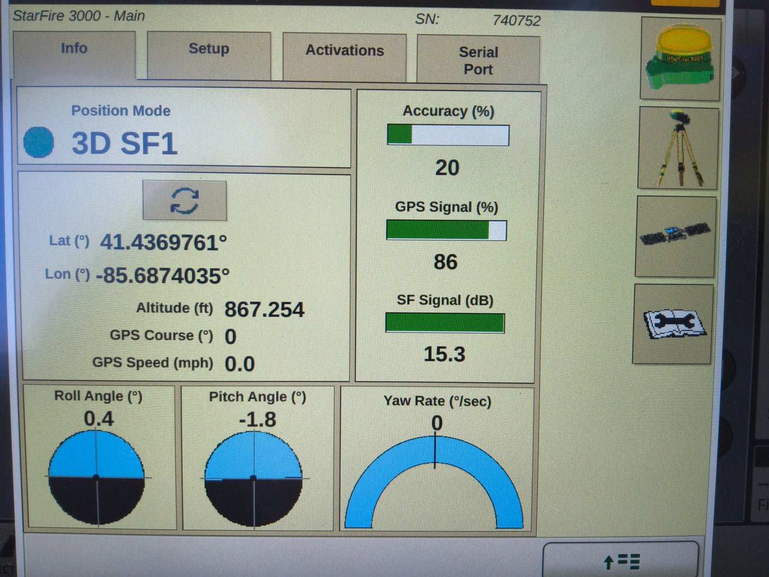Open the satellite information page
The width and height of the screenshot is (769, 577).
(675, 236)
